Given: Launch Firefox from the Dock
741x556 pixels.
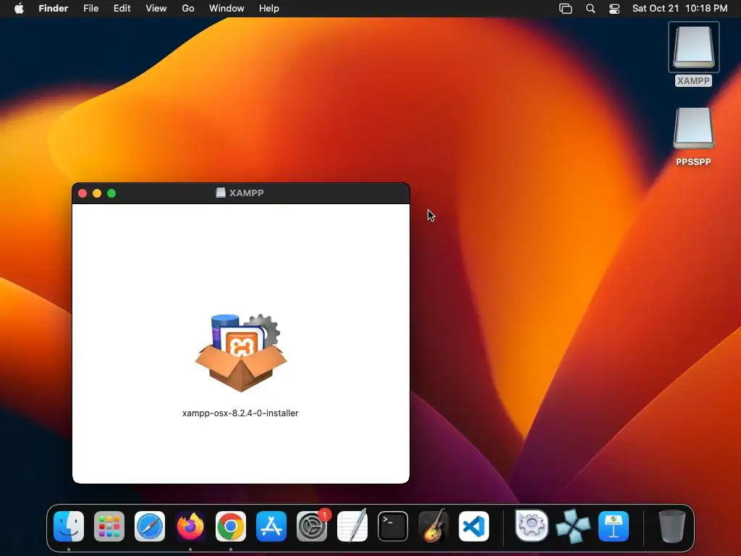Looking at the screenshot, I should point(190,526).
